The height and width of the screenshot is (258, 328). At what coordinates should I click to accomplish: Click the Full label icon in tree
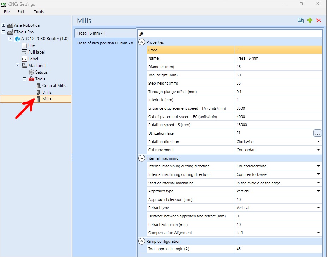pyautogui.click(x=24, y=52)
